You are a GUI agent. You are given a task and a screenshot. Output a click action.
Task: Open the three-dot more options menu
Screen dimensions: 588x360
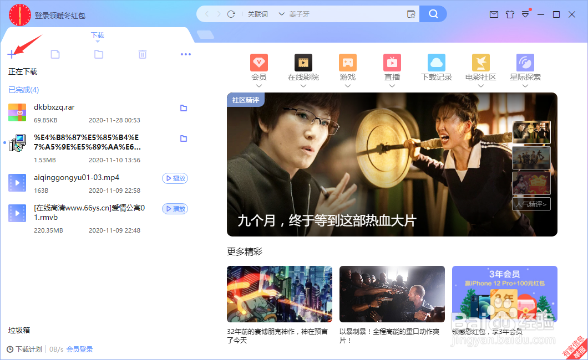tap(186, 54)
